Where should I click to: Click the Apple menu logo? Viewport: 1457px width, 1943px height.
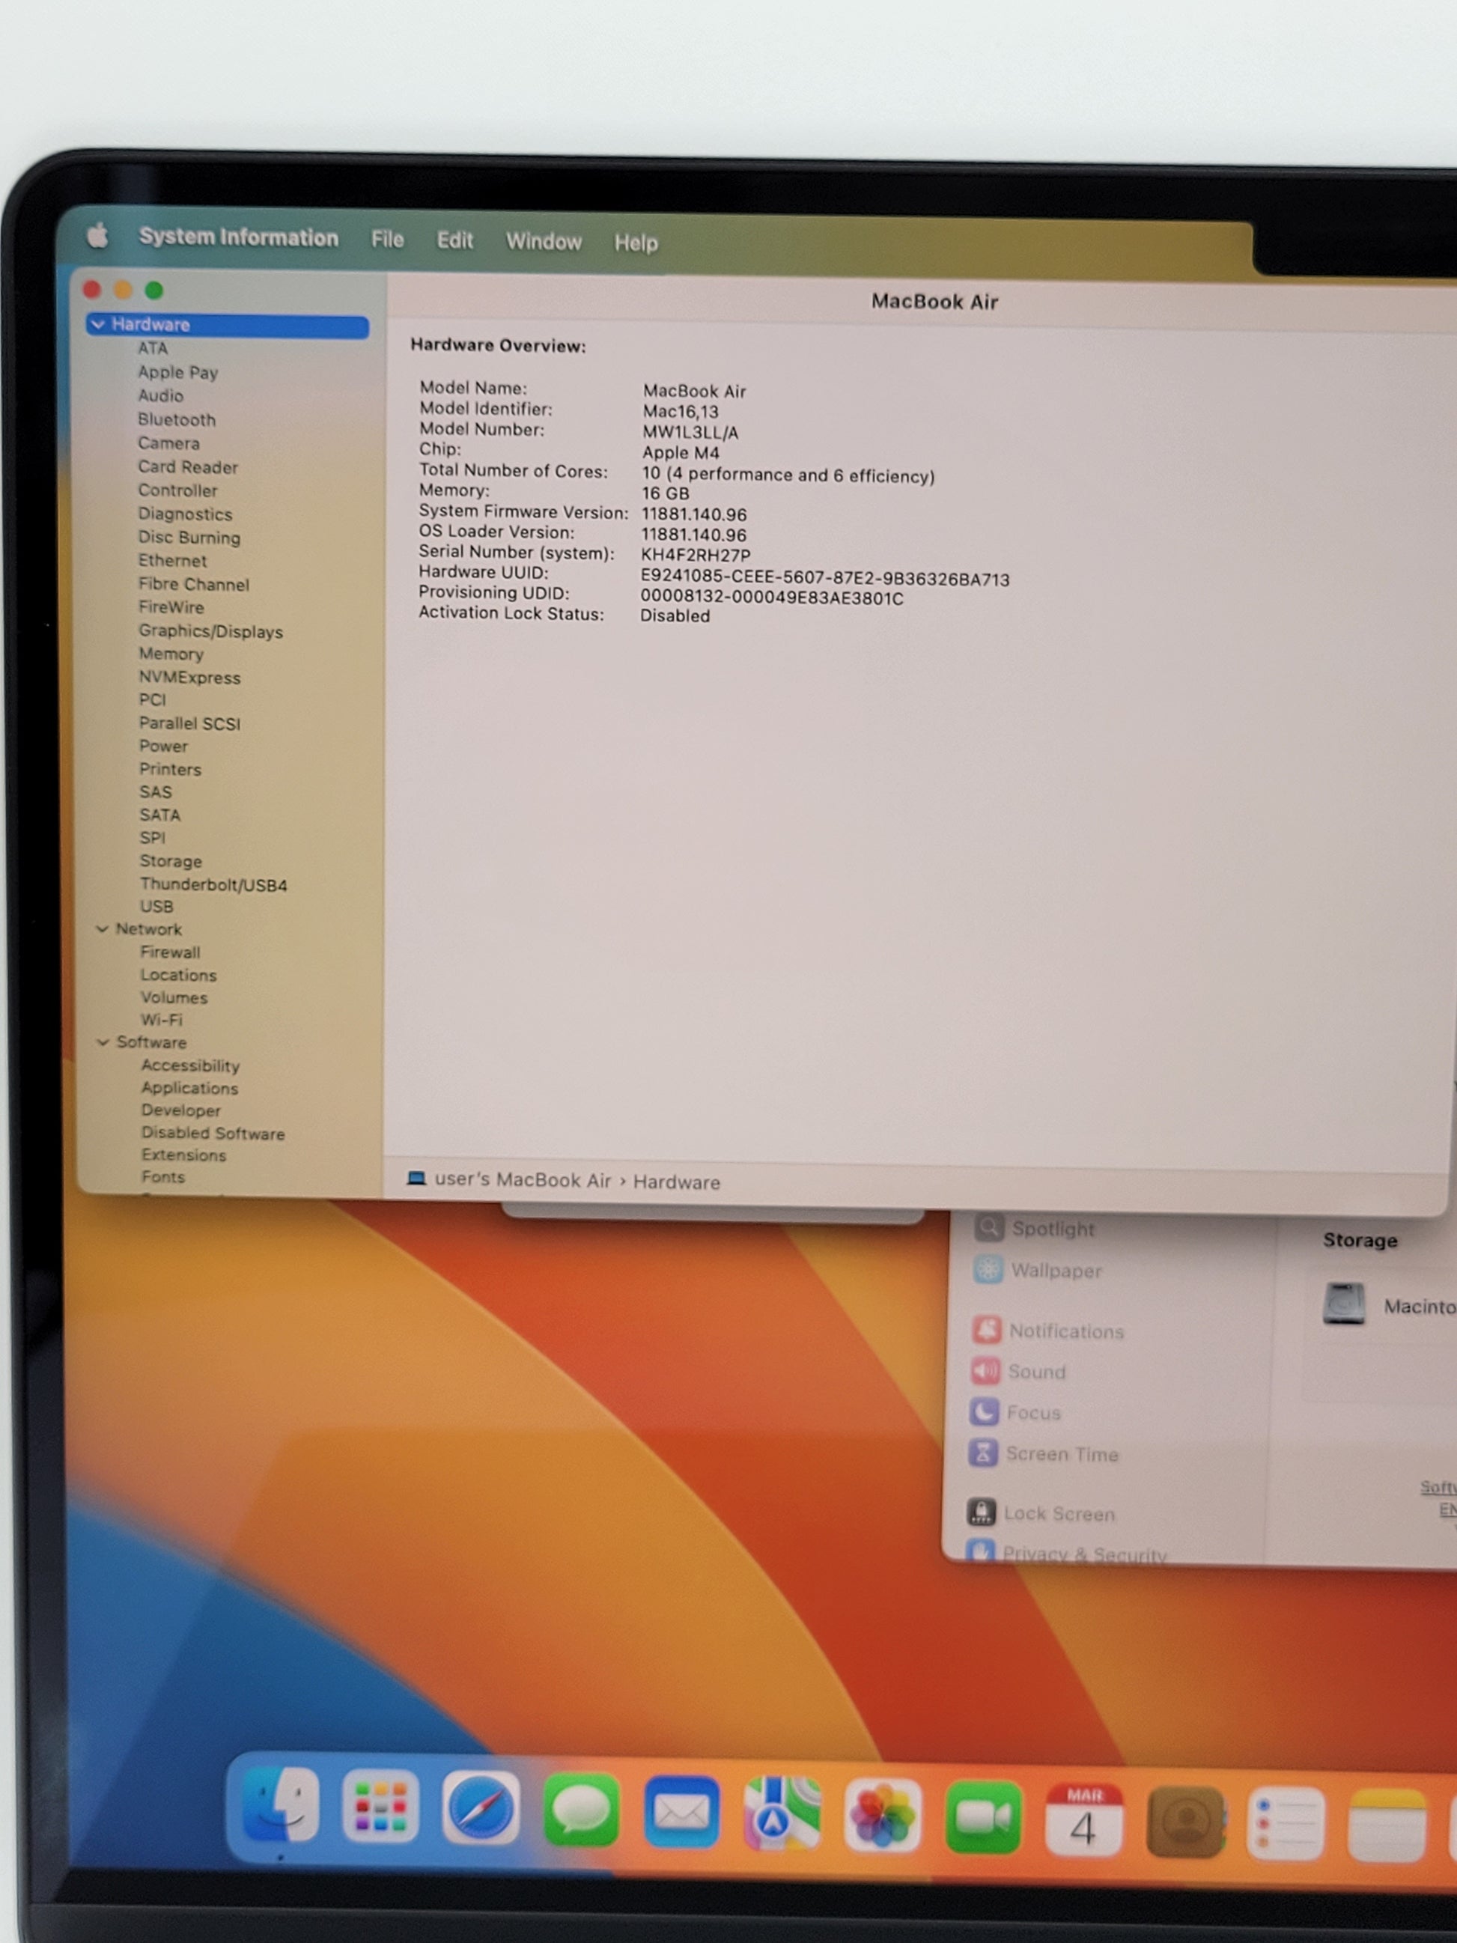(97, 235)
